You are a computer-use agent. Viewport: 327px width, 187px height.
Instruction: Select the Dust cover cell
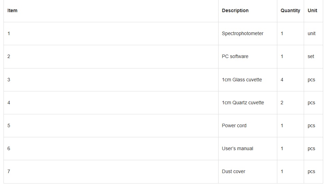point(234,171)
